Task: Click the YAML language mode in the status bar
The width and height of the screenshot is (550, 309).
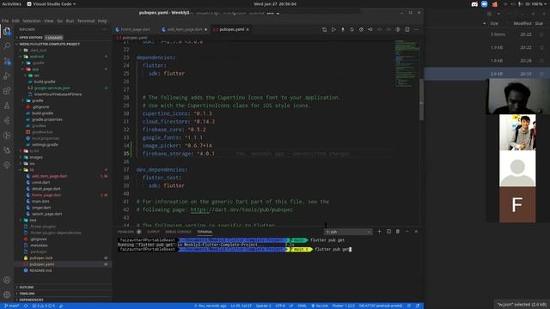Action: click(x=302, y=306)
